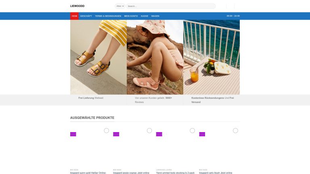Add bisgaard jessie cognac to wishlist
The width and height of the screenshot is (310, 174).
[149, 130]
